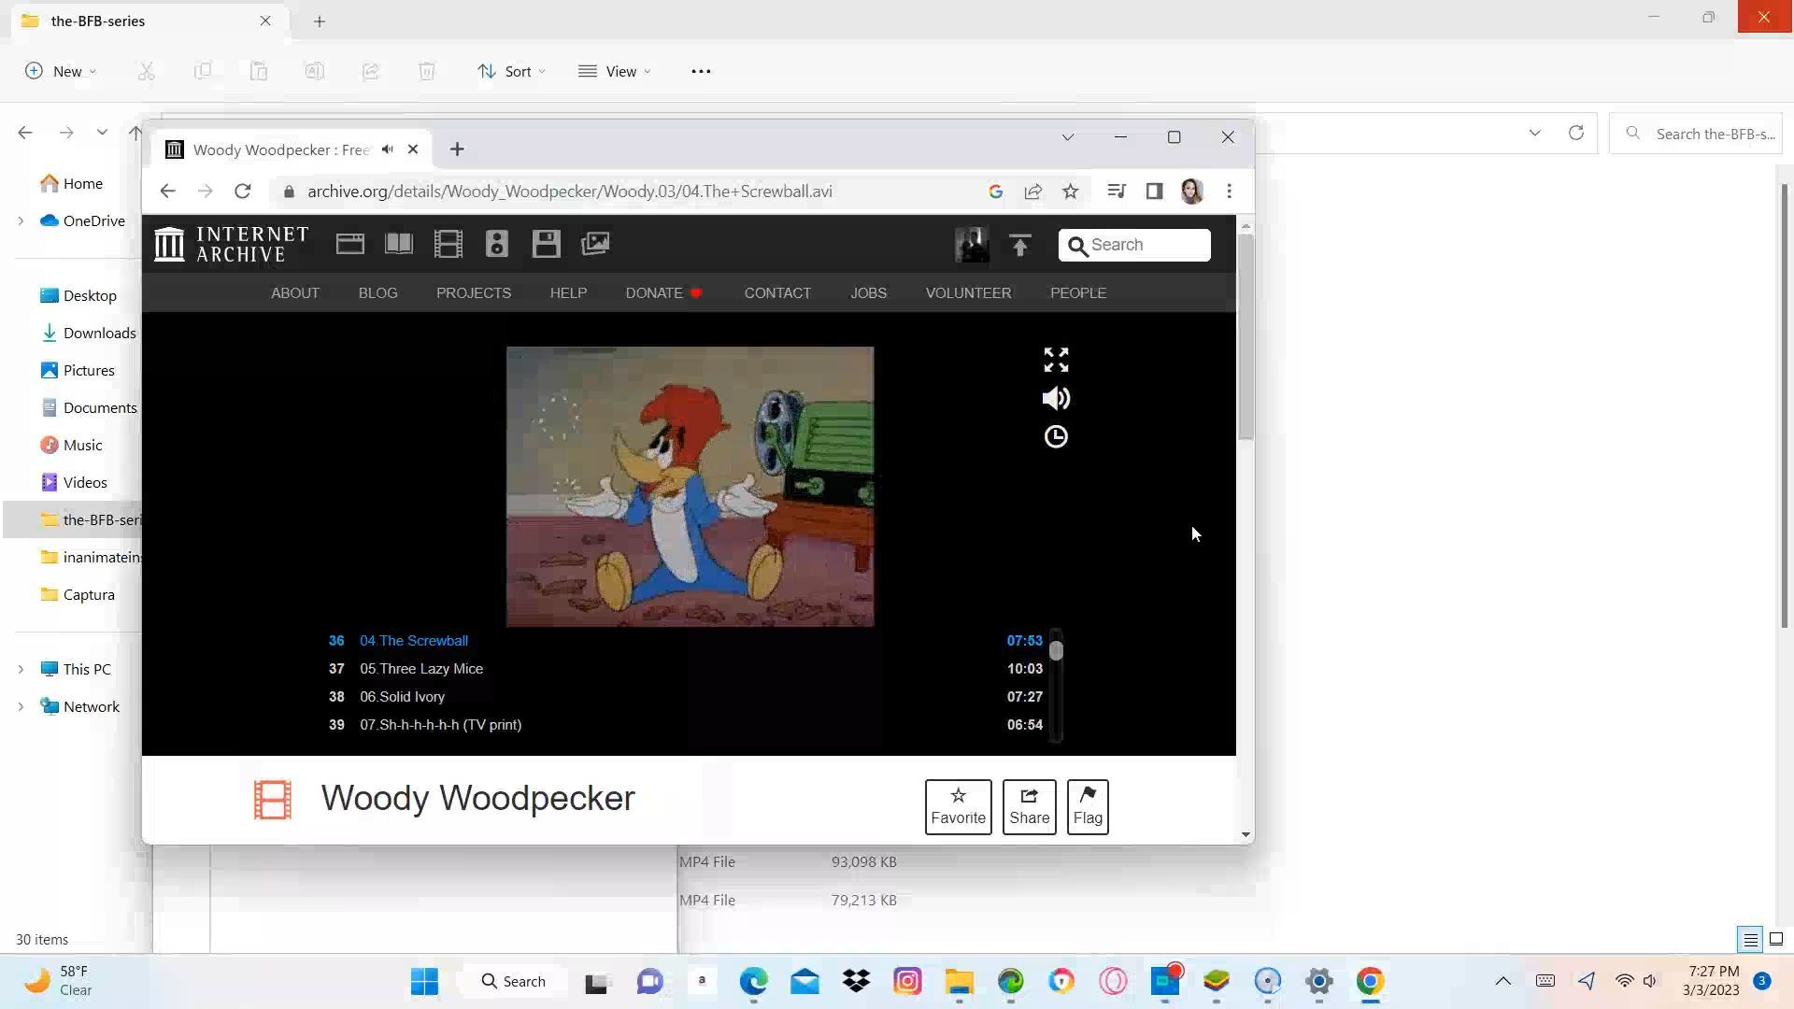Viewport: 1794px width, 1009px height.
Task: Open the View dropdown in File Explorer
Action: click(615, 71)
